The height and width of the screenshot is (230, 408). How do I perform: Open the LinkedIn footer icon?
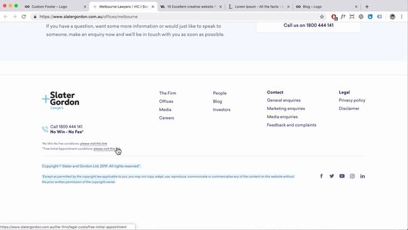click(363, 176)
